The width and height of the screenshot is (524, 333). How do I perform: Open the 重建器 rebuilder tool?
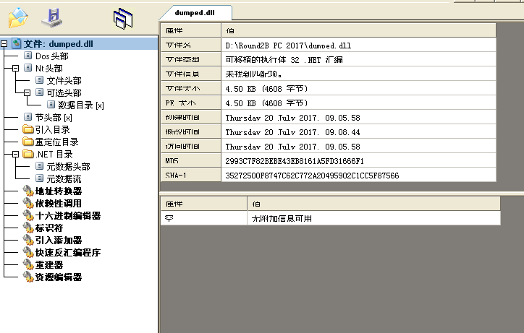tap(49, 265)
